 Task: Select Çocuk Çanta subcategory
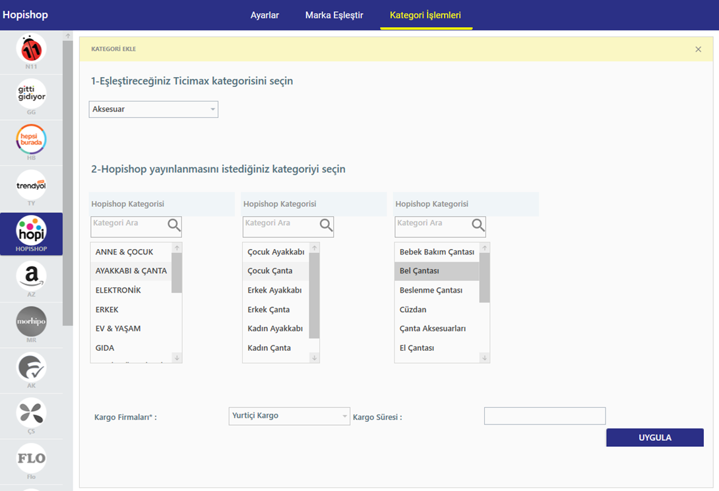[x=276, y=271]
